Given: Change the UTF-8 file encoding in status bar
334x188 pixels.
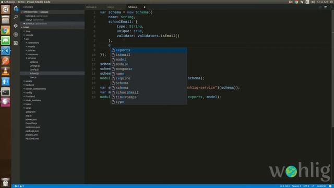Looking at the screenshot, I should click(306, 186).
